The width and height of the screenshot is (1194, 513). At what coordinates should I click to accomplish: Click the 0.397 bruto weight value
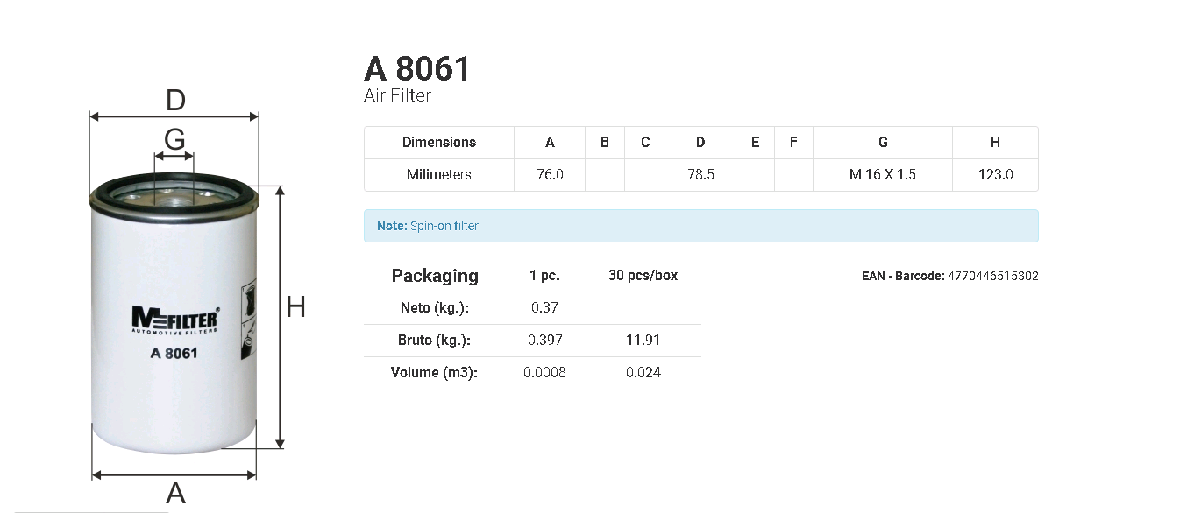click(x=544, y=341)
